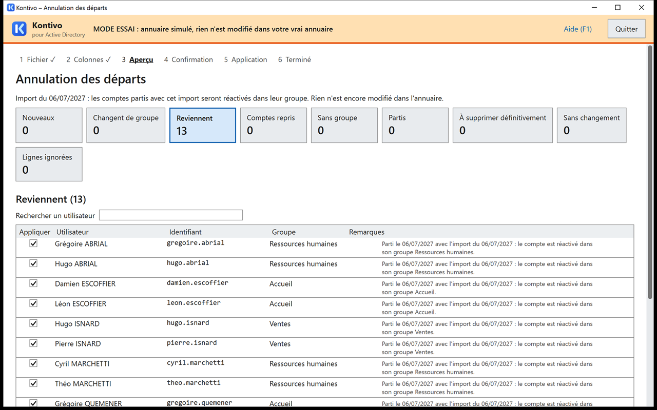Viewport: 657px width, 410px height.
Task: Show the Partis card
Action: tap(415, 125)
